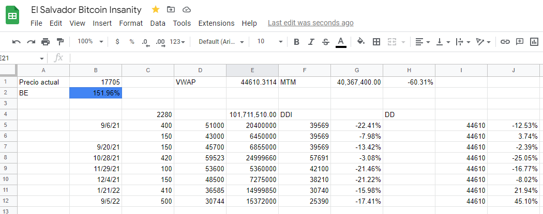Select the Paint format tool

[61, 42]
